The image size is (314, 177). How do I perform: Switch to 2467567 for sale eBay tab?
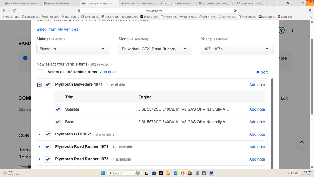tap(58, 3)
